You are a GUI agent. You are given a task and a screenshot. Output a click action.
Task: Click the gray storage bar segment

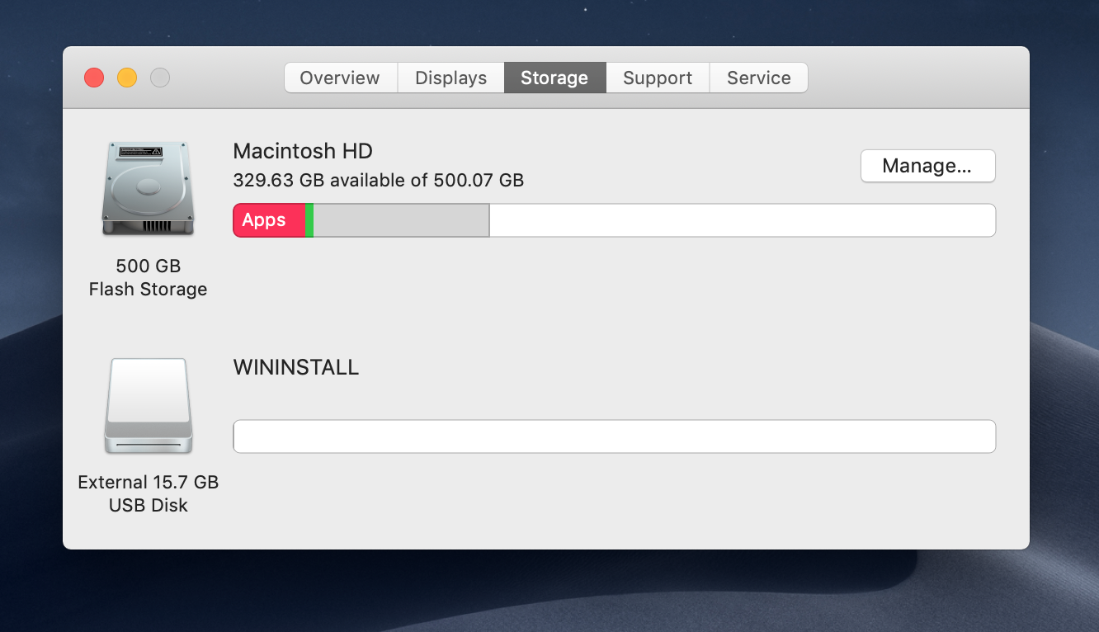click(x=401, y=220)
